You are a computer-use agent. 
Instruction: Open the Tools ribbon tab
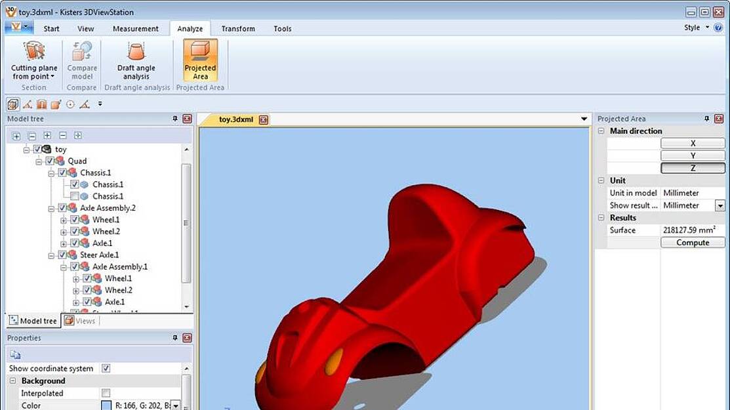coord(283,28)
